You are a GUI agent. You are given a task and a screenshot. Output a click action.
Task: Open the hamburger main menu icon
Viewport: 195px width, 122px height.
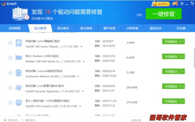click(182, 3)
